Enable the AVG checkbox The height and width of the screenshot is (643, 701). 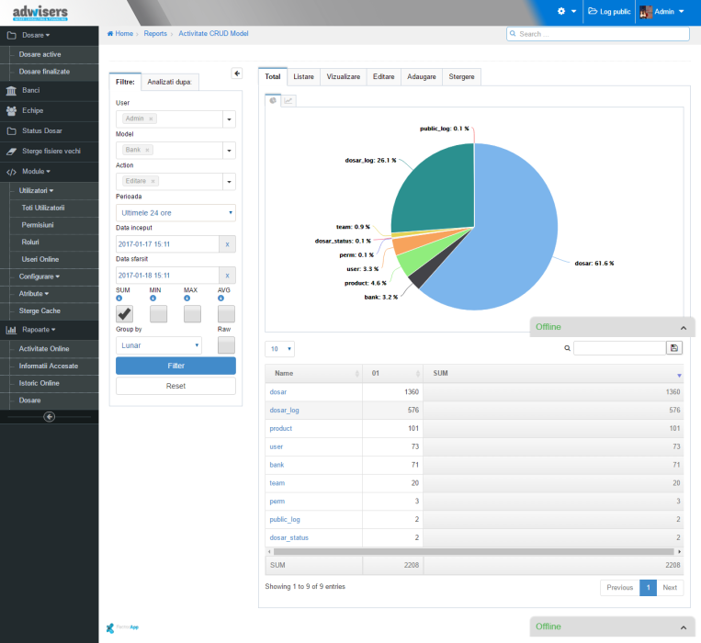pos(226,314)
